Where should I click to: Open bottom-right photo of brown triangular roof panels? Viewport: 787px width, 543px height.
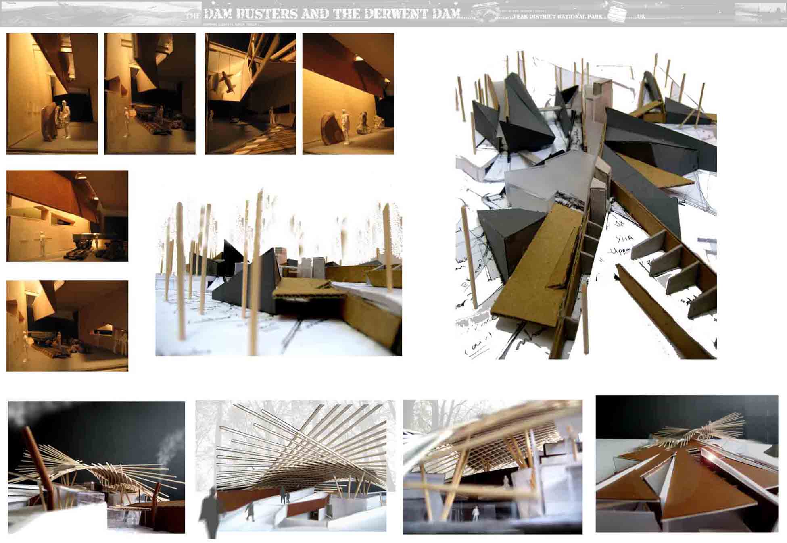[x=687, y=464]
